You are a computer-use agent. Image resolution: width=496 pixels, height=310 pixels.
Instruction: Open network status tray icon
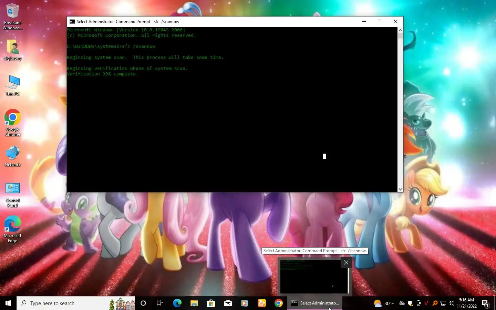[x=443, y=303]
